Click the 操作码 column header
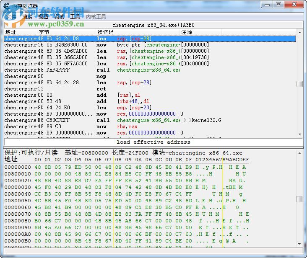 [138, 32]
